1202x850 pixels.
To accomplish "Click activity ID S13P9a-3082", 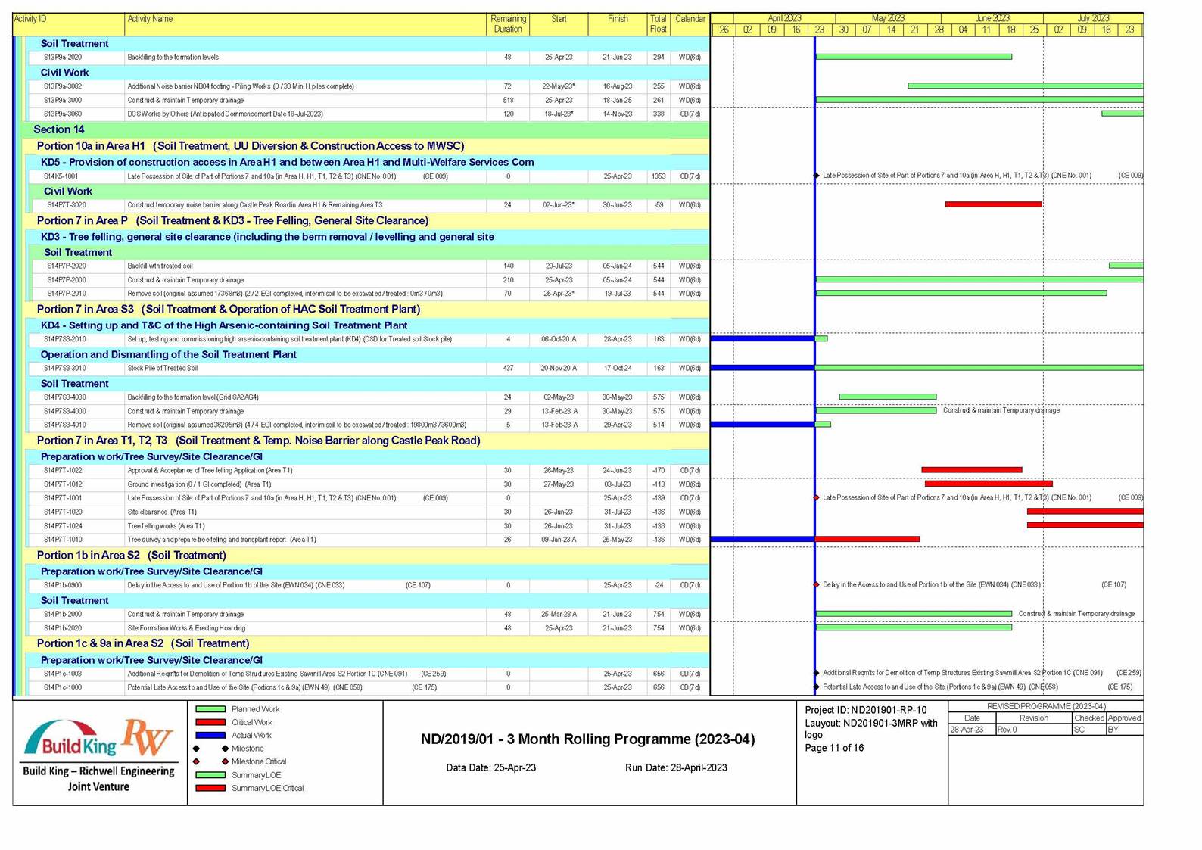I will 63,86.
